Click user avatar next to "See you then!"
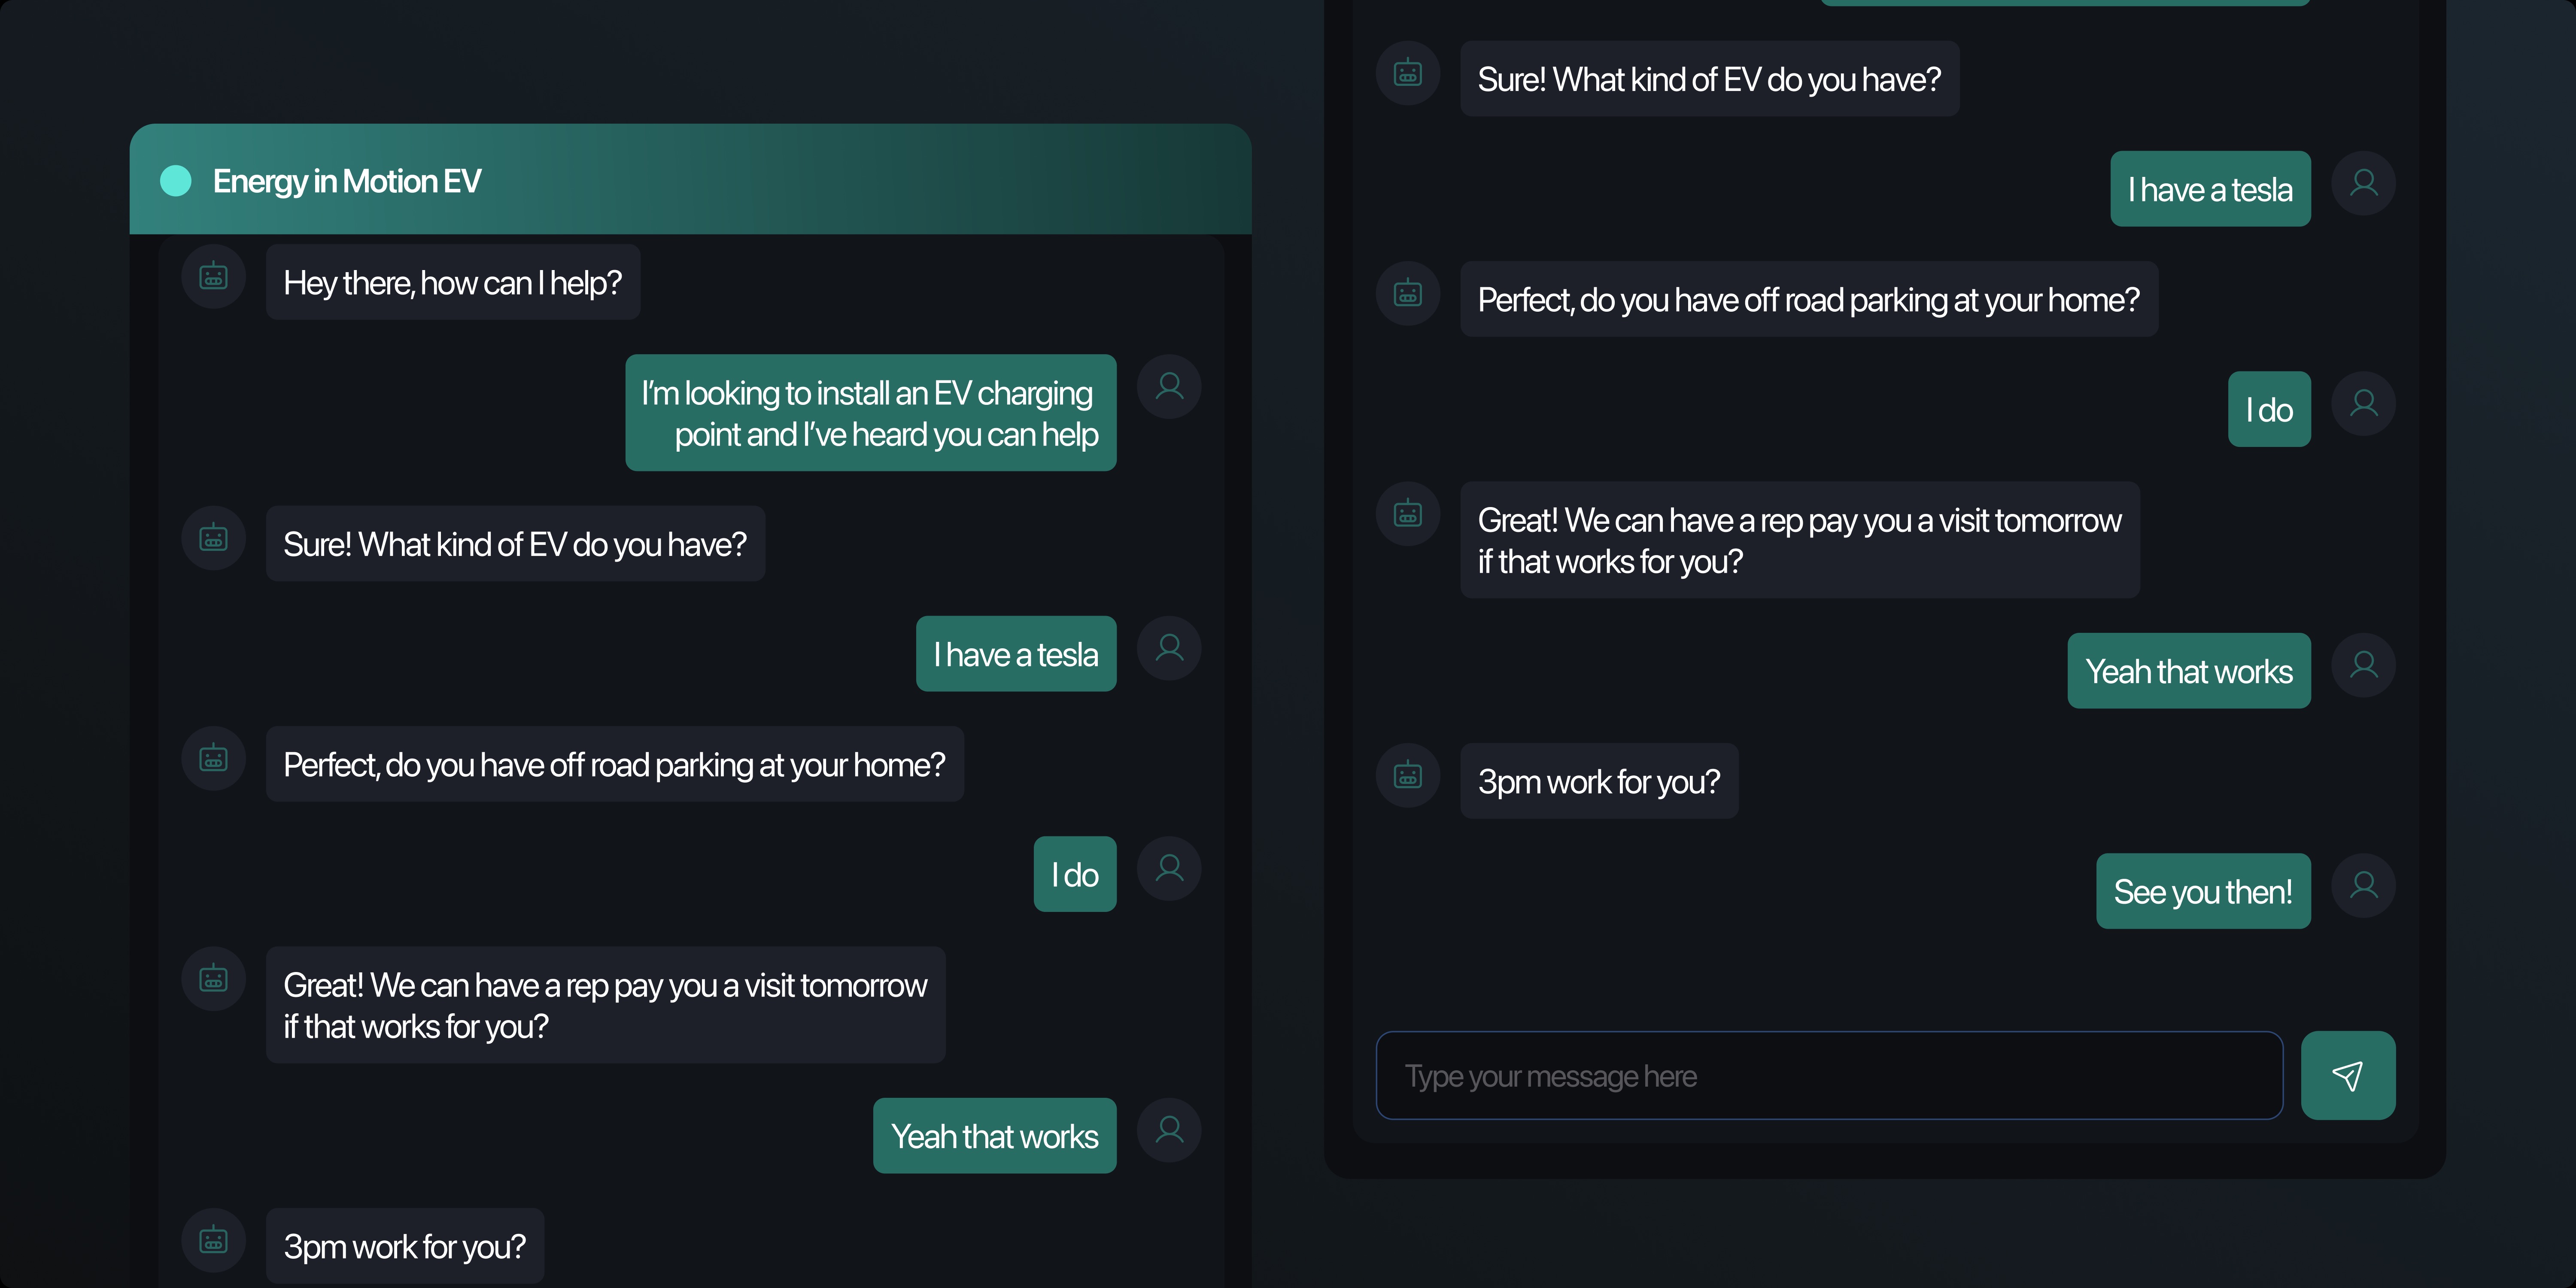The width and height of the screenshot is (2576, 1288). (2363, 885)
